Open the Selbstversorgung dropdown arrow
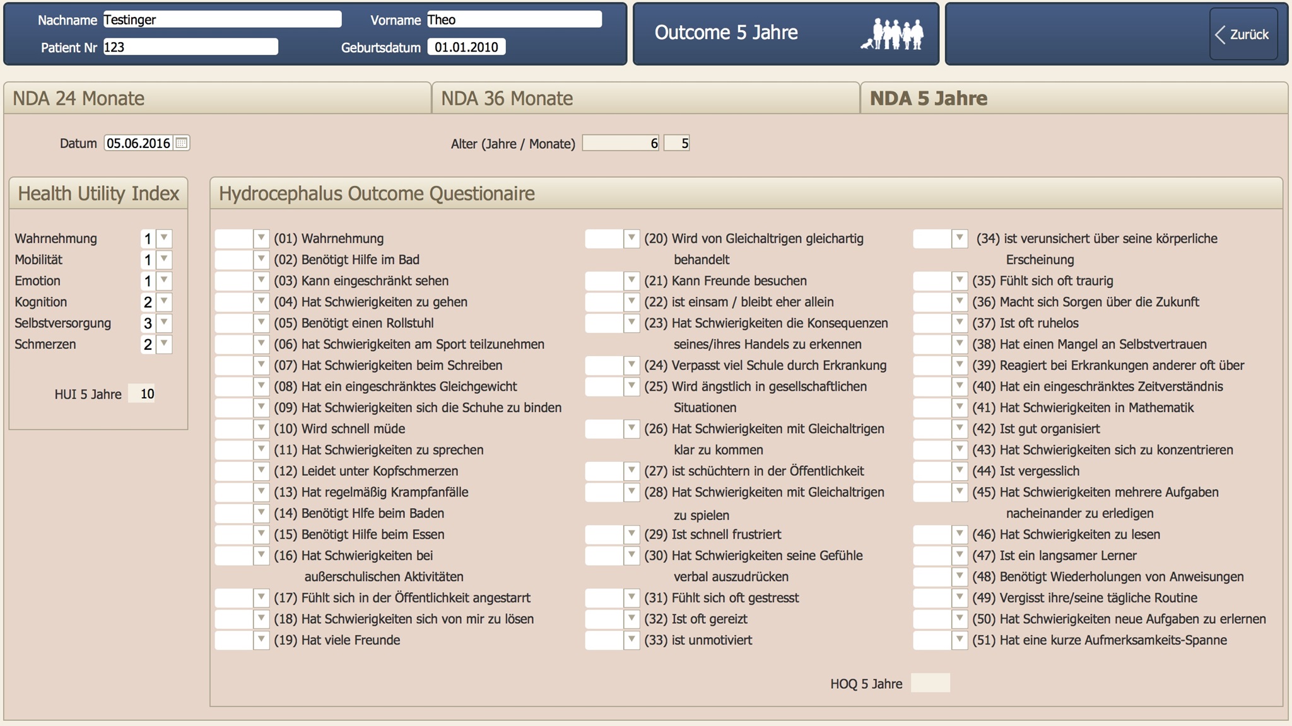The width and height of the screenshot is (1292, 726). pos(164,323)
